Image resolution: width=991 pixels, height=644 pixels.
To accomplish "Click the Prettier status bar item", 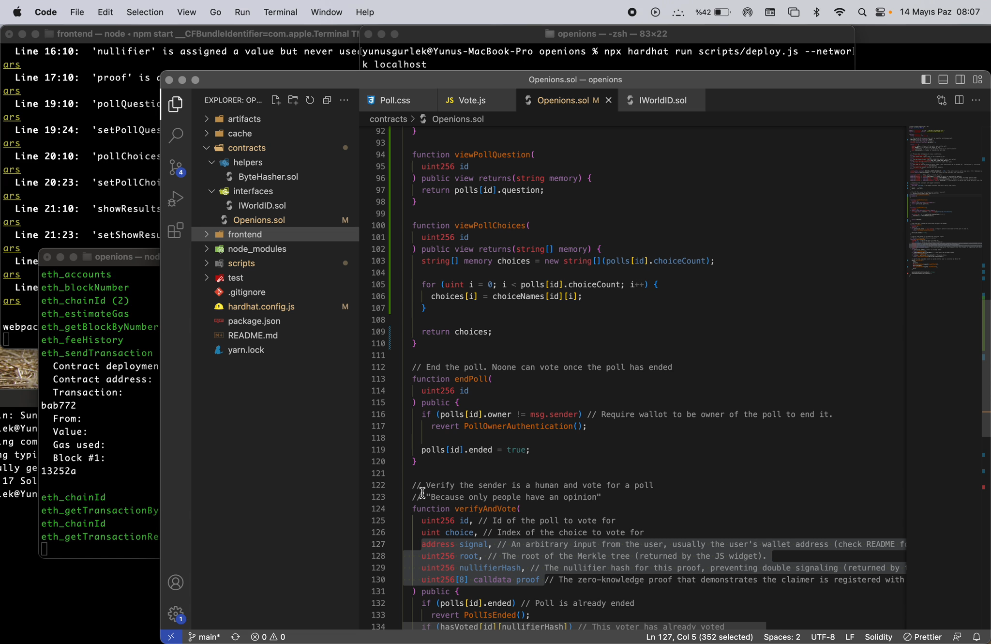I will pyautogui.click(x=922, y=637).
